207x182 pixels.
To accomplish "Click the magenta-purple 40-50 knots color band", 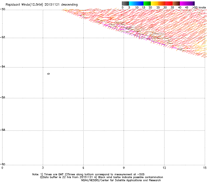I will click(x=187, y=3).
